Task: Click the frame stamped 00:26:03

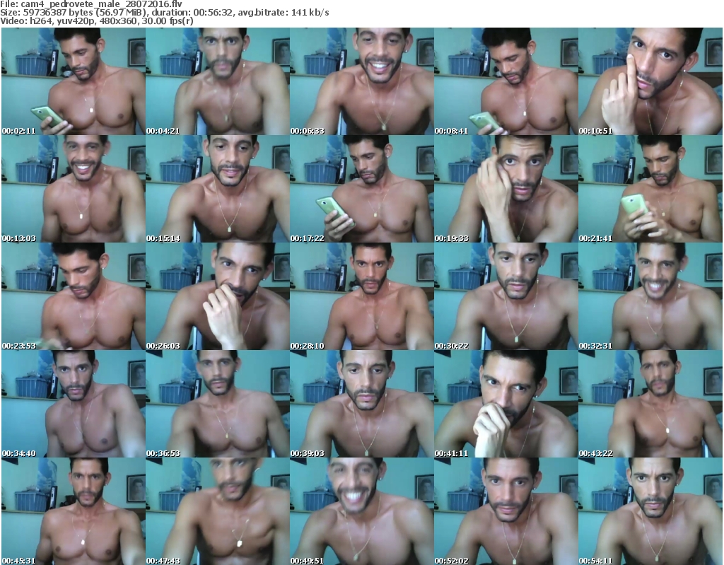Action: click(218, 296)
